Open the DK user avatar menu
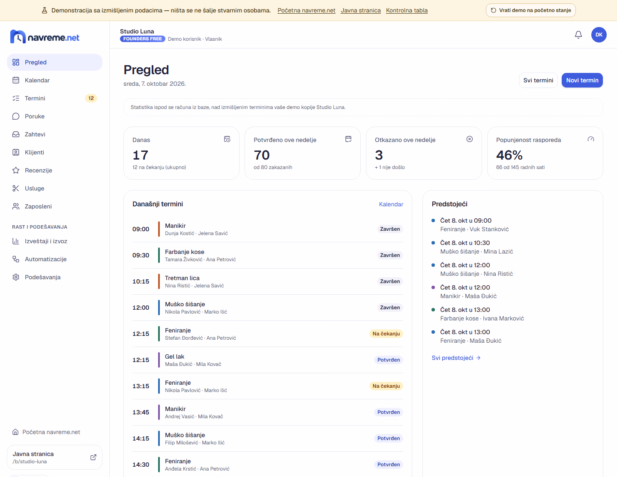The image size is (617, 477). tap(599, 35)
